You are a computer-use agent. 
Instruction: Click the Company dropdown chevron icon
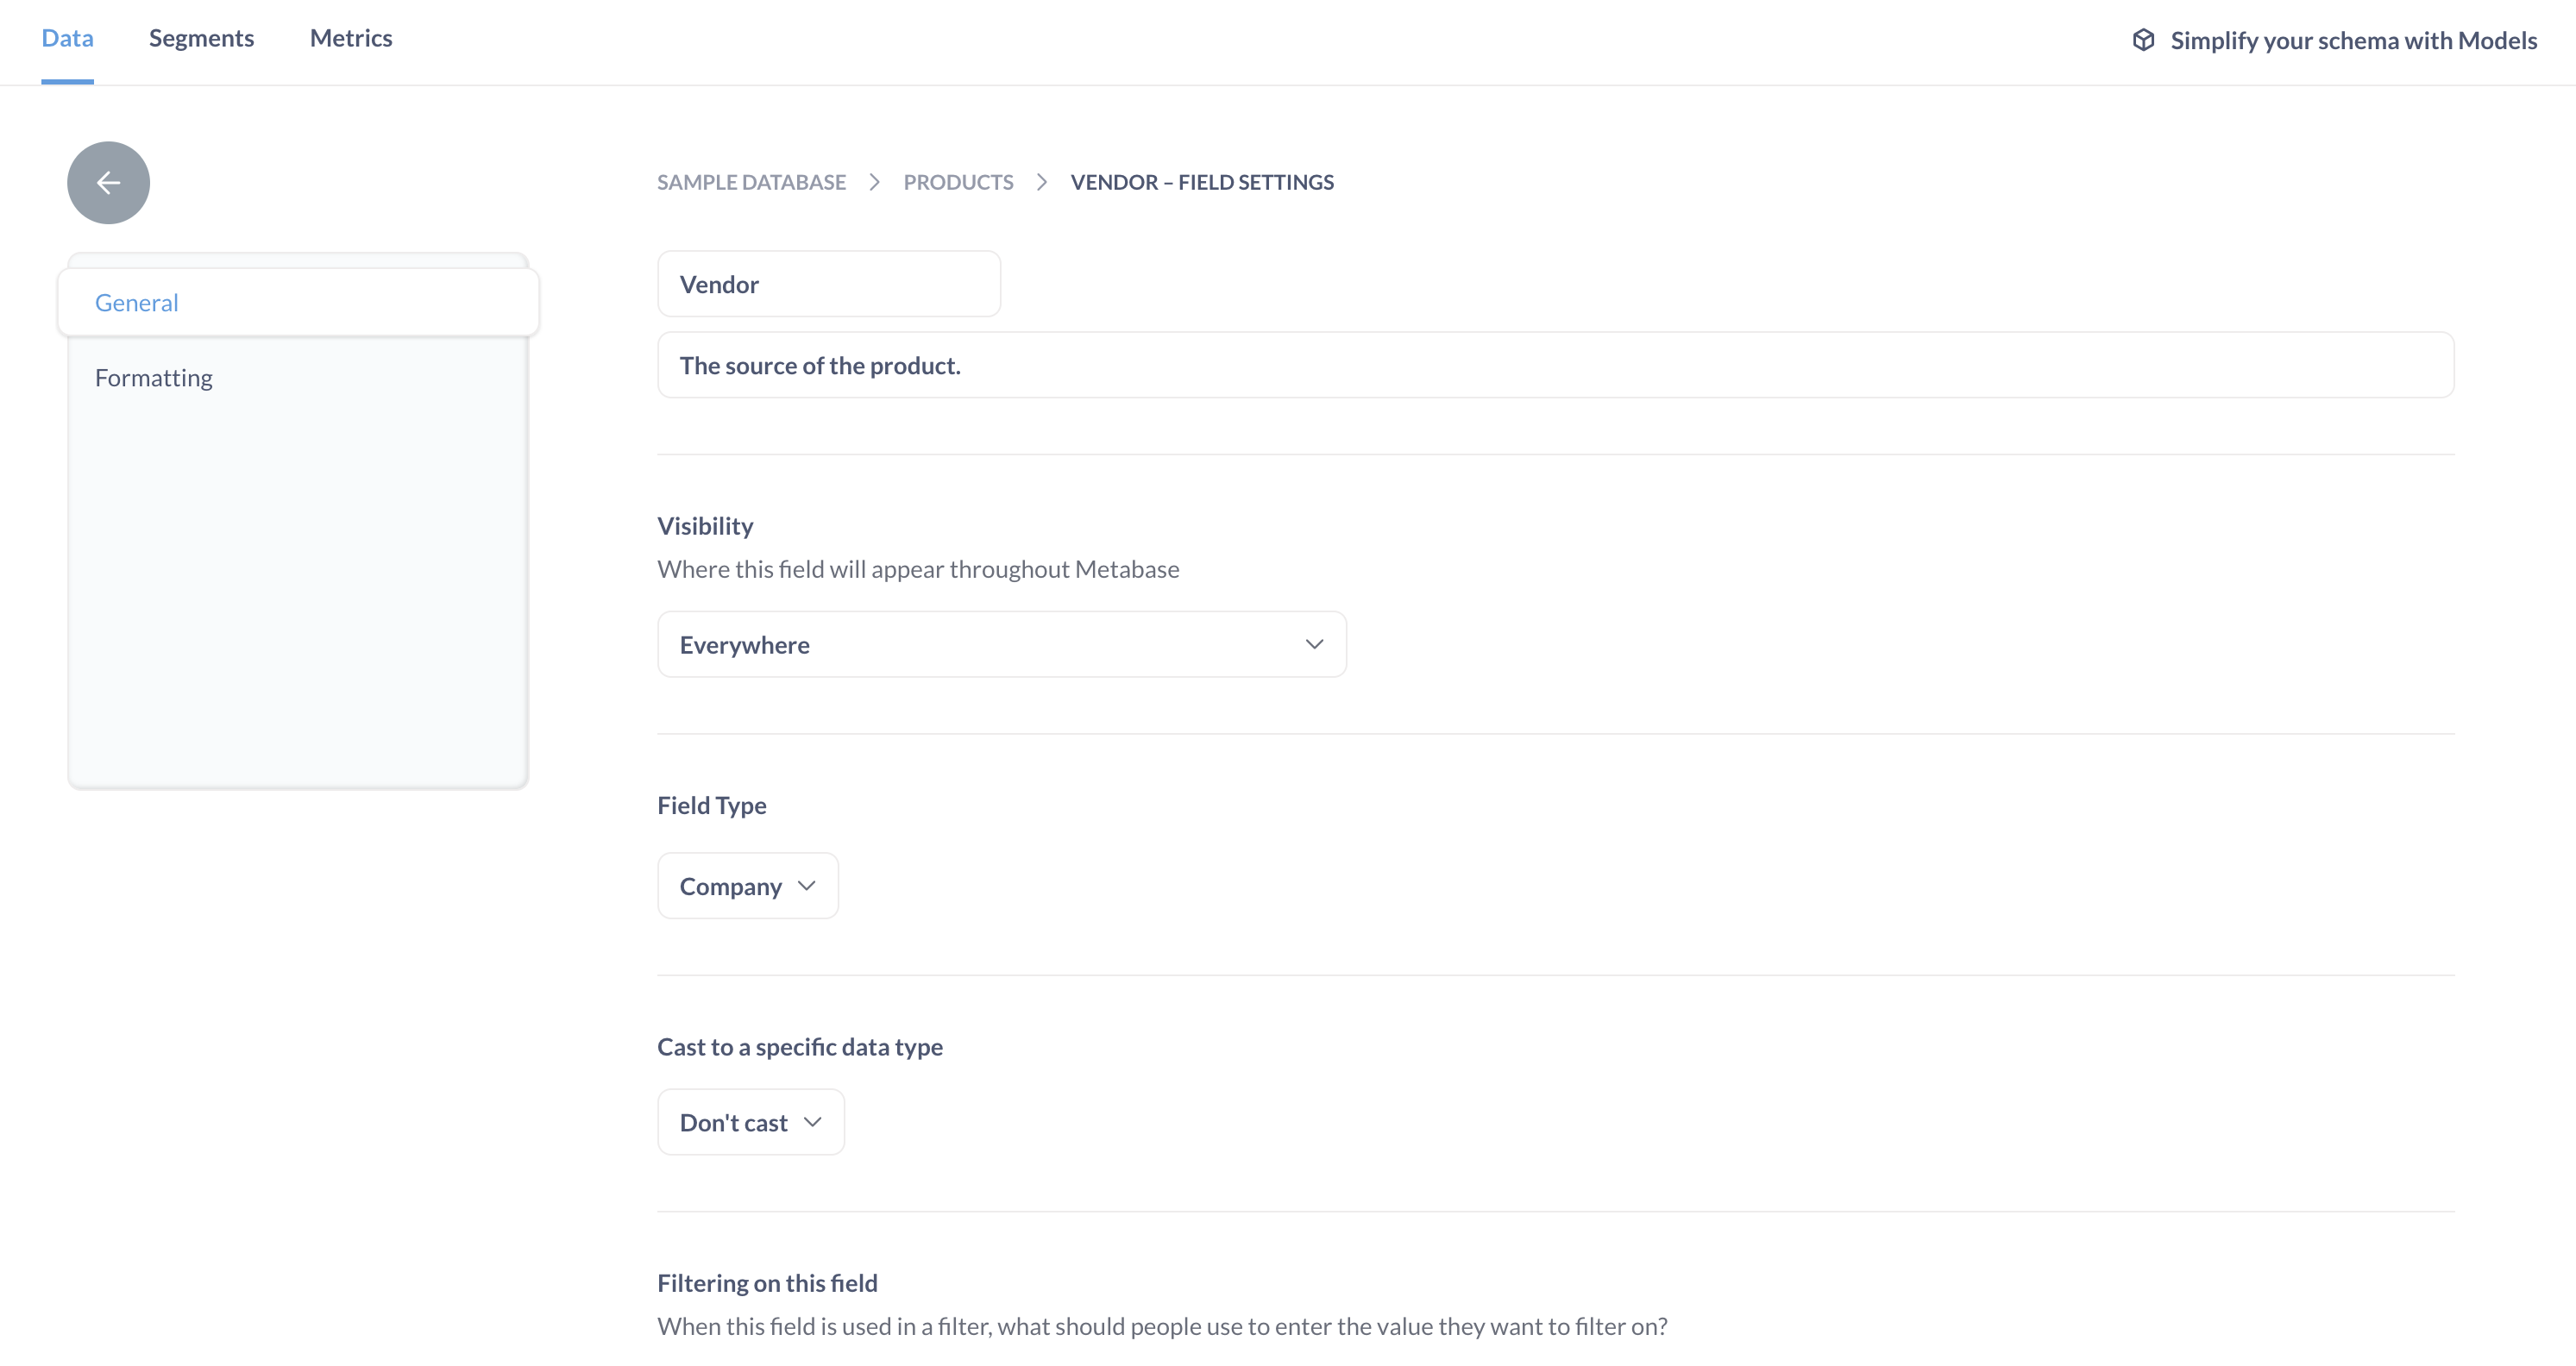pos(807,887)
